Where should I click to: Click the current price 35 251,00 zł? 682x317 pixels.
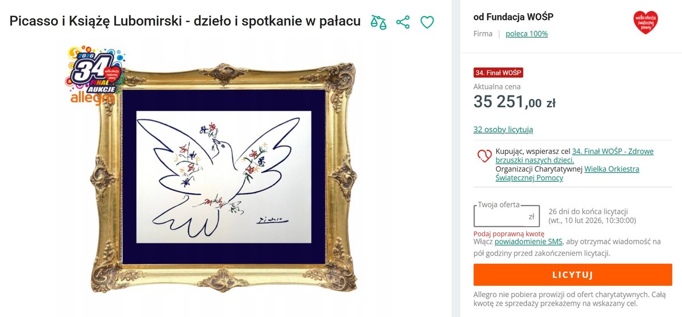pyautogui.click(x=514, y=103)
